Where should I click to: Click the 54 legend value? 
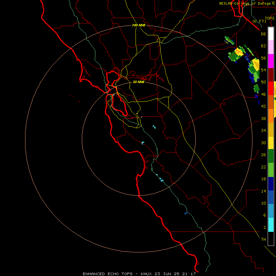(263, 70)
